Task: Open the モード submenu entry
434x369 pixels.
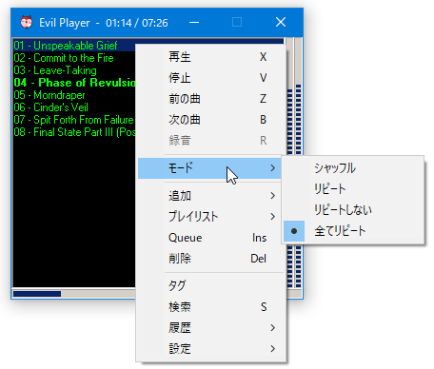Action: click(x=209, y=168)
